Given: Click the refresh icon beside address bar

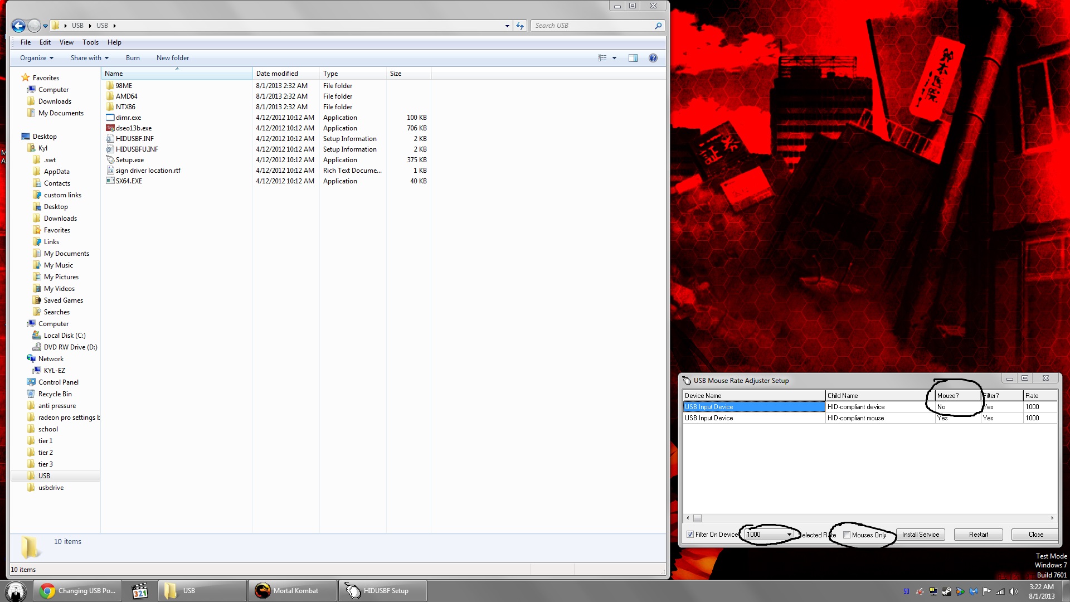Looking at the screenshot, I should pyautogui.click(x=520, y=26).
